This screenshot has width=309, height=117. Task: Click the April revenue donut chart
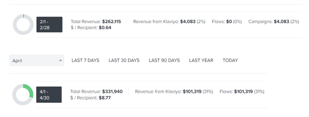[23, 95]
